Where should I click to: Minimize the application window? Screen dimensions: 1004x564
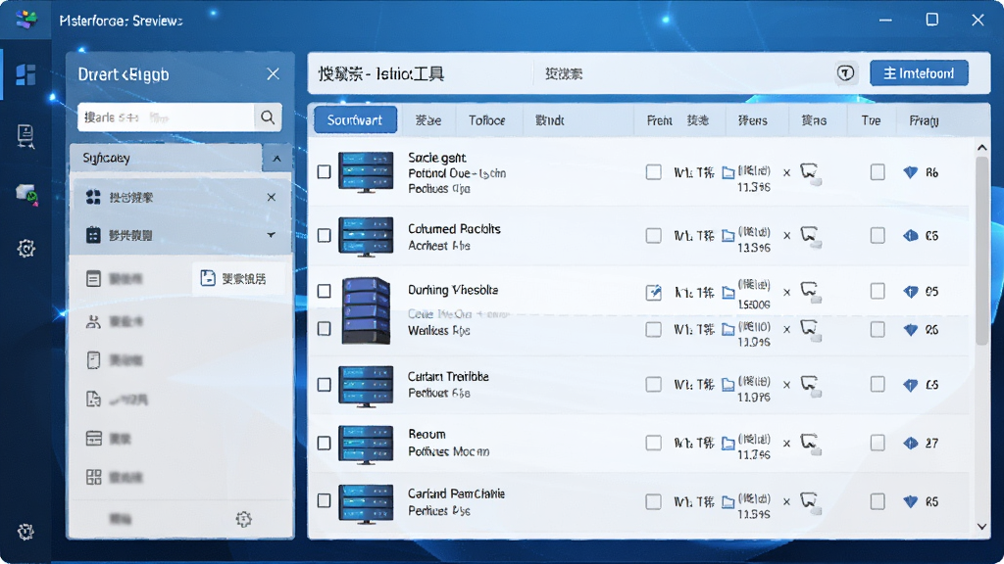885,20
